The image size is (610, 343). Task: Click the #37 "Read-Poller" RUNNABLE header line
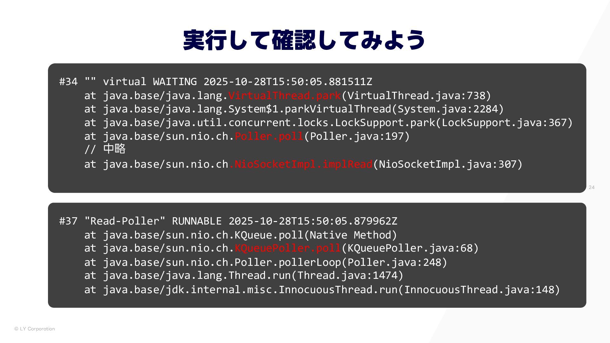[228, 221]
